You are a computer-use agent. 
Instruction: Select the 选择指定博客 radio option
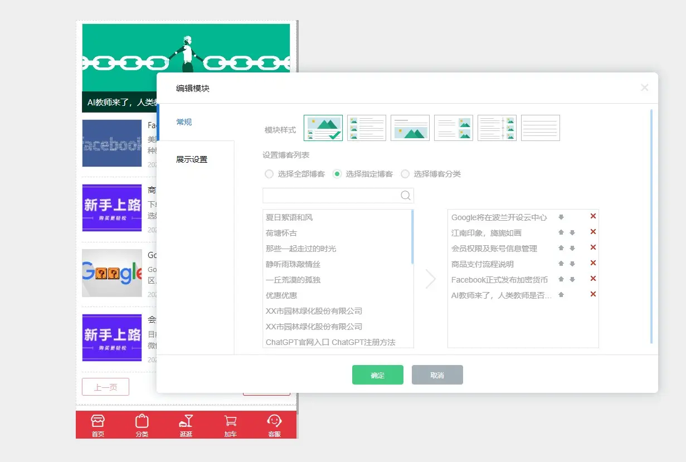337,174
